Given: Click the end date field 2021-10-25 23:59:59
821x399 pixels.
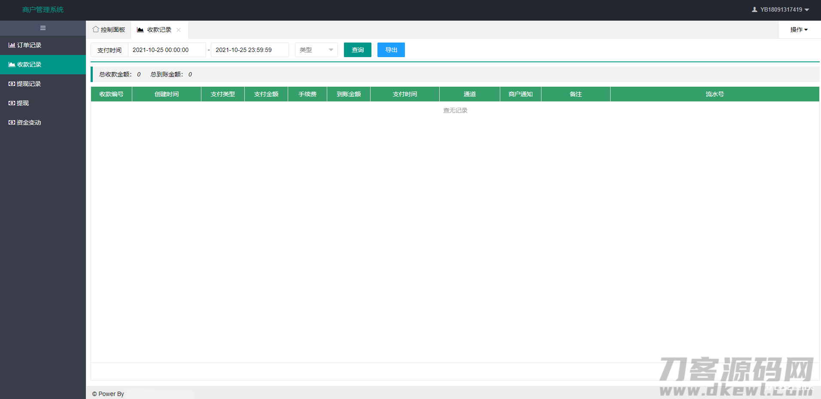Looking at the screenshot, I should coord(250,50).
